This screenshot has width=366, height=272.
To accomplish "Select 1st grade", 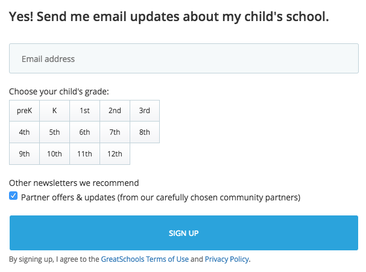I will point(84,111).
